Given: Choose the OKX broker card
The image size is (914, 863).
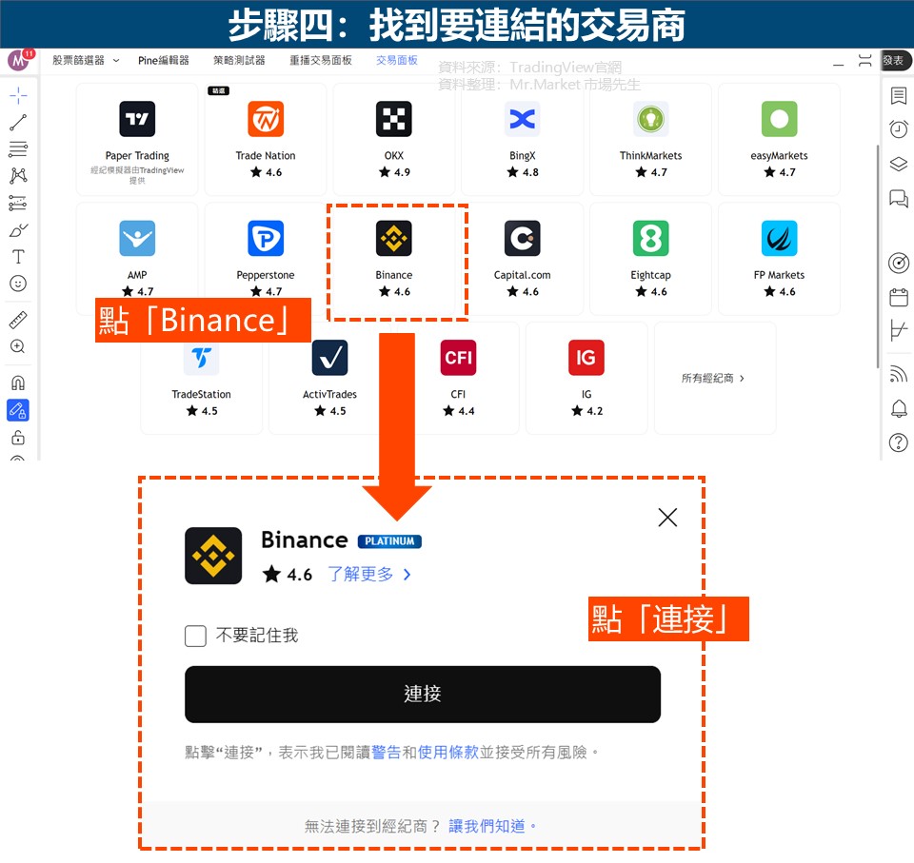Looking at the screenshot, I should point(394,139).
